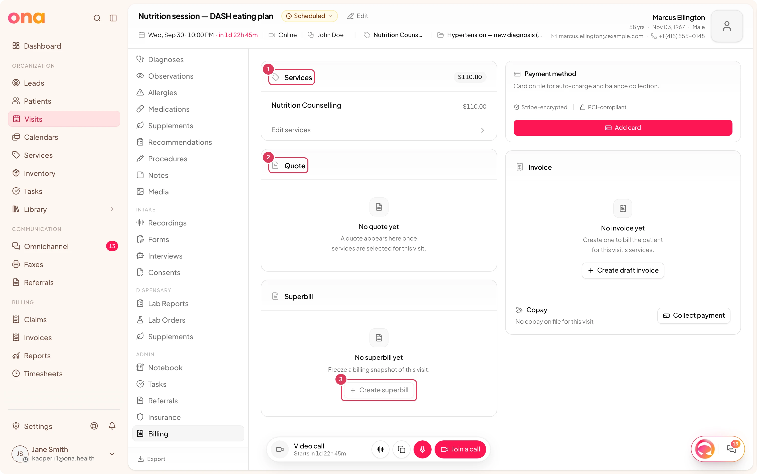Viewport: 757px width, 474px height.
Task: Click the ona logo
Action: click(26, 18)
